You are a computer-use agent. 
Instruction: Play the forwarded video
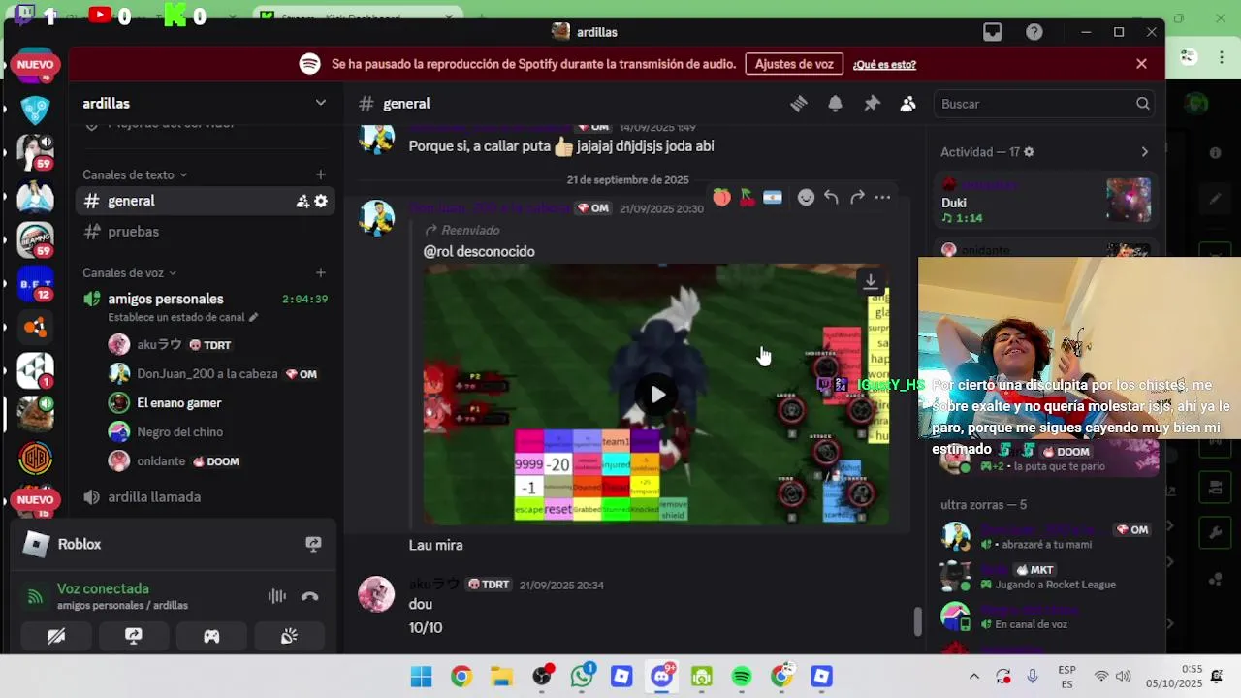657,395
